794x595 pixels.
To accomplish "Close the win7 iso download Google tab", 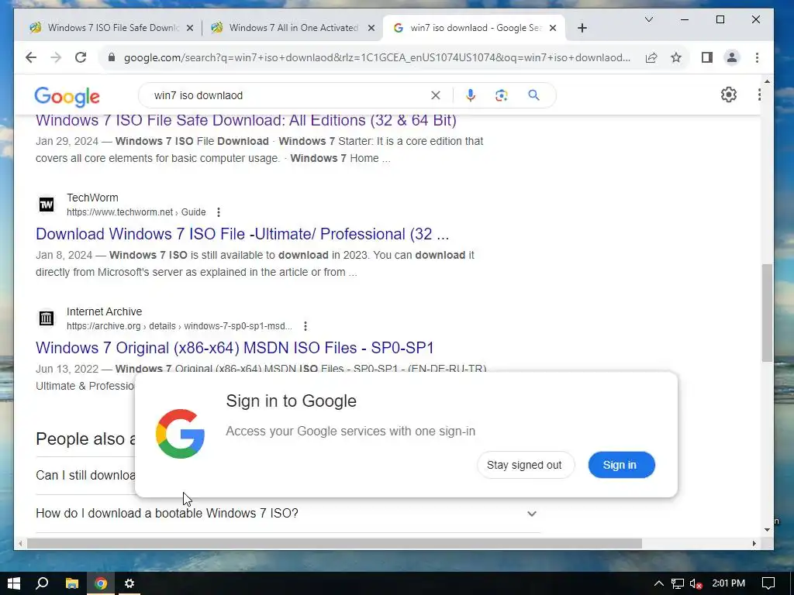I will coord(553,28).
